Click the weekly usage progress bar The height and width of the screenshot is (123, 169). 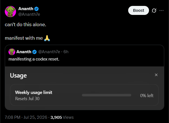106,95
